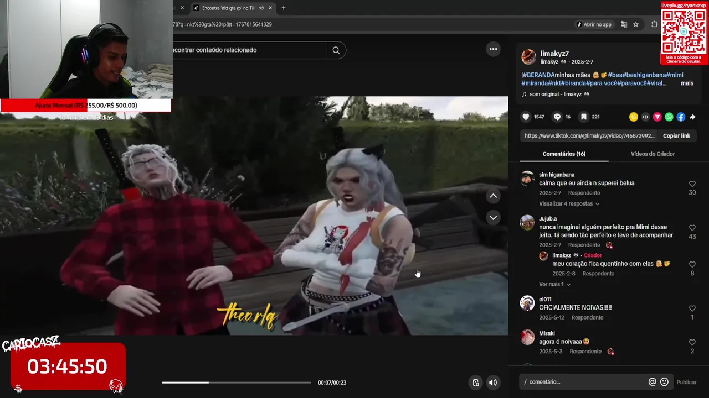Viewport: 709px width, 398px height.
Task: Open 'som original - limakyz' sound link
Action: click(556, 95)
